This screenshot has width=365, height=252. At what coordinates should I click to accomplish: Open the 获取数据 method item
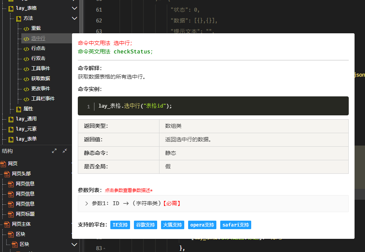(41, 78)
